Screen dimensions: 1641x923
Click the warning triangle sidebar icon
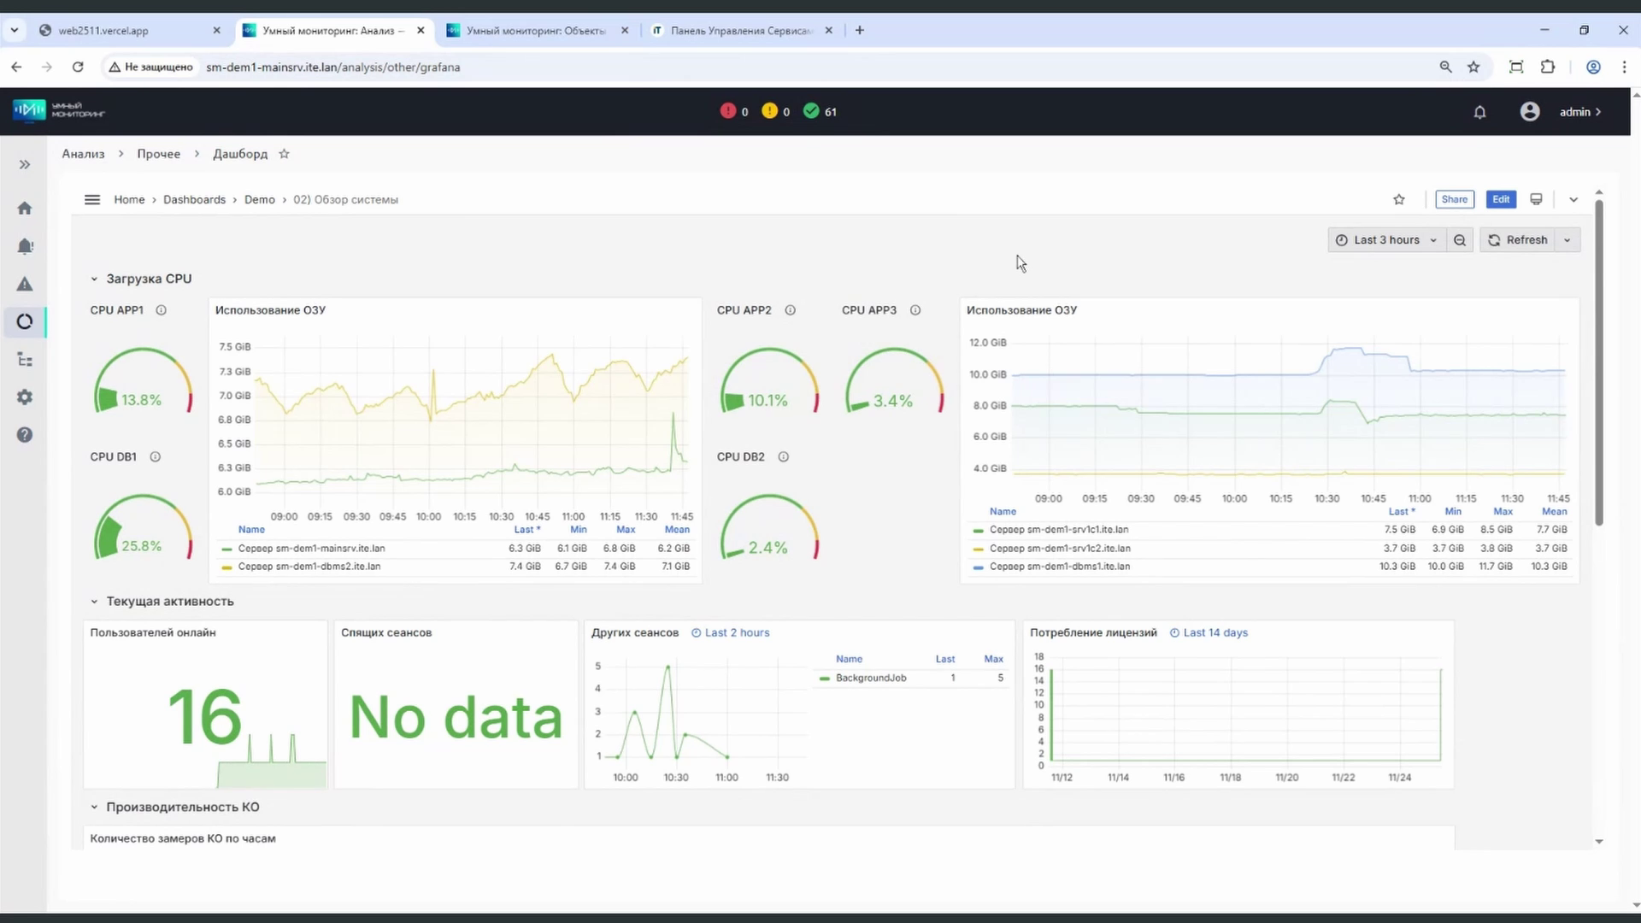[x=25, y=284]
